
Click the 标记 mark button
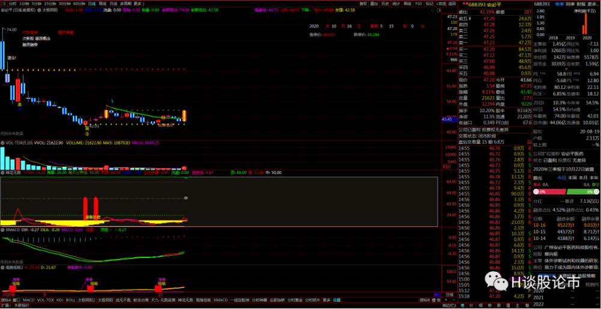pyautogui.click(x=429, y=4)
